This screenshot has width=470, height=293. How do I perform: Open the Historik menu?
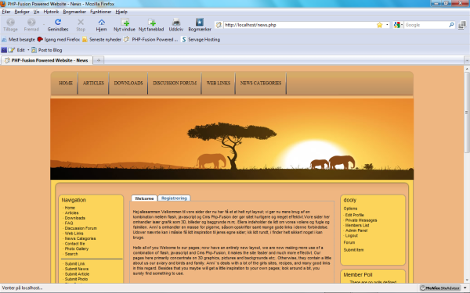pyautogui.click(x=51, y=12)
